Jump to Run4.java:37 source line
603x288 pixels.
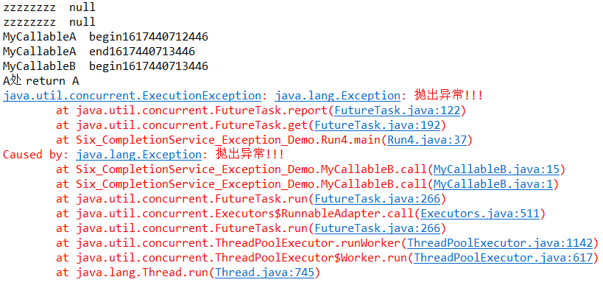click(427, 140)
